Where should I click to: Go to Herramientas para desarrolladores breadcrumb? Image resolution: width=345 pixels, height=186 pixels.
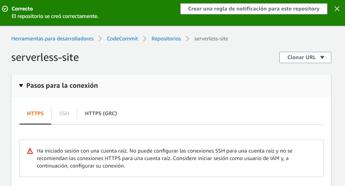tap(52, 39)
